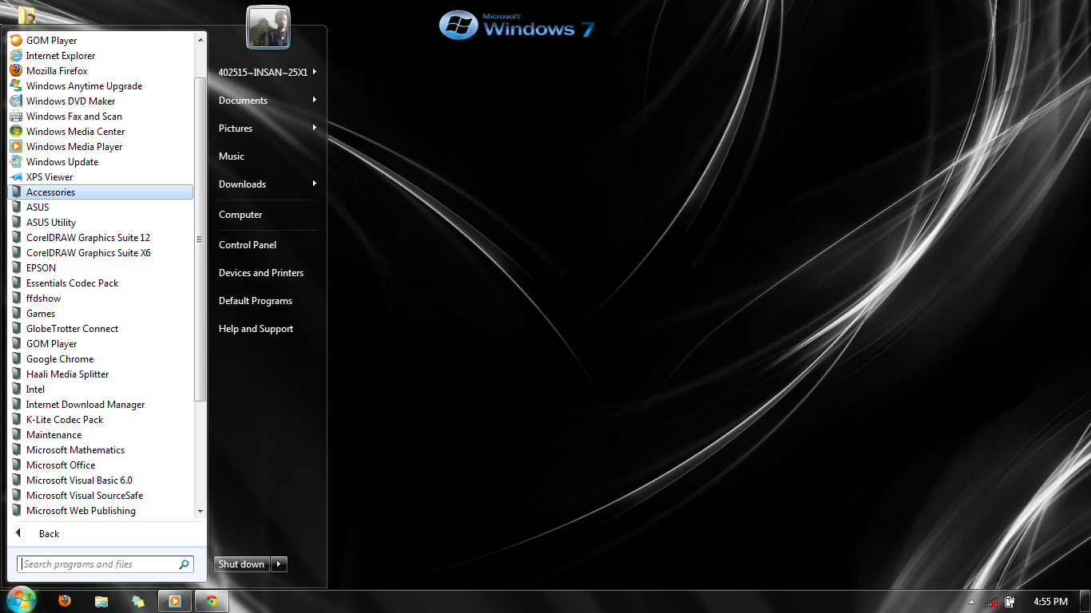Open the Microsoft Visual SourceSafe folder

pos(100,496)
